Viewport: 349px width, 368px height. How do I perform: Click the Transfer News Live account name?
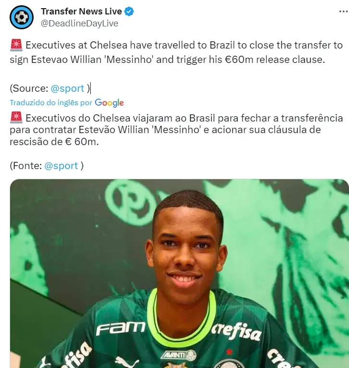click(x=82, y=11)
